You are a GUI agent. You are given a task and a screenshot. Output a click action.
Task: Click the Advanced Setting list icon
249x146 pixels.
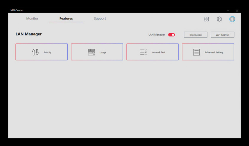pyautogui.click(x=196, y=52)
